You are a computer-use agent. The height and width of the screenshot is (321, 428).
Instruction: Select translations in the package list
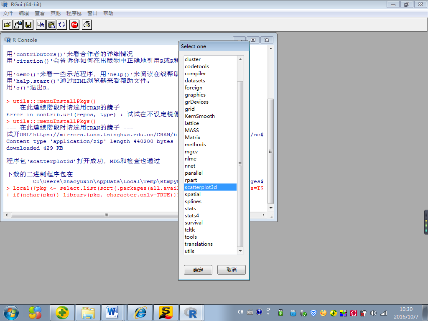point(210,244)
